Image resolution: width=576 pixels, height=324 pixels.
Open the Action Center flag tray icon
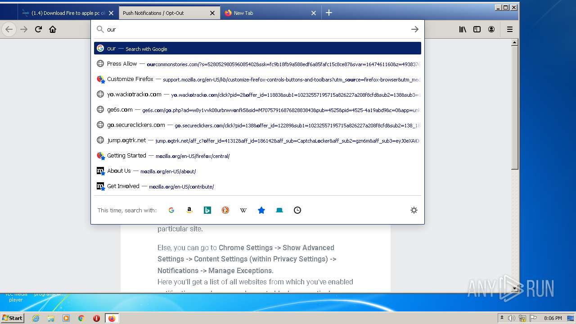533,318
